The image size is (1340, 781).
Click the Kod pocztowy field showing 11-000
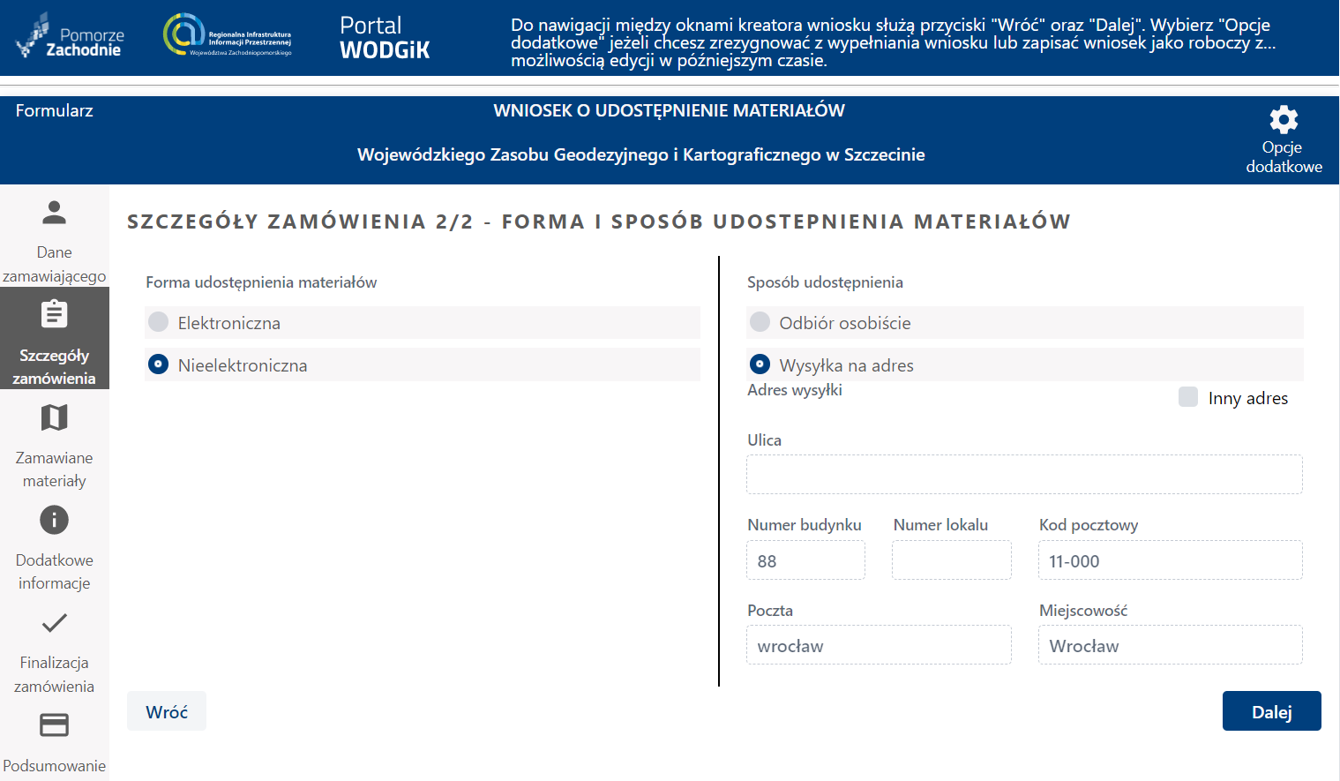tap(1170, 559)
